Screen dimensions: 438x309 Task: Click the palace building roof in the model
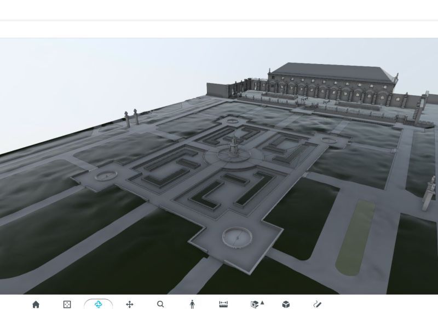pyautogui.click(x=332, y=72)
